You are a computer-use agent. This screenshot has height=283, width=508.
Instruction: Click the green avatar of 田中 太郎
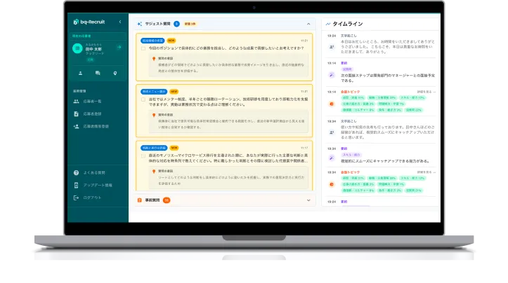(77, 48)
